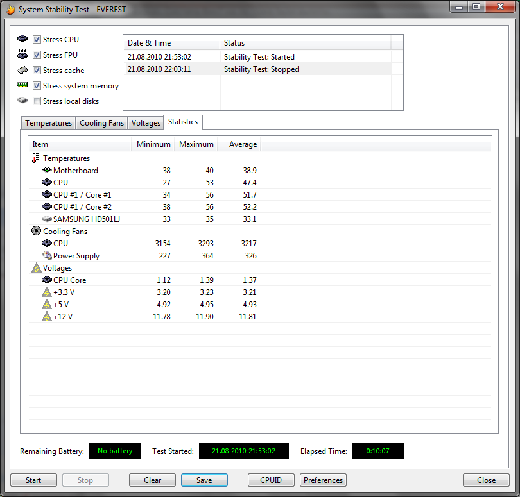520x497 pixels.
Task: Click the Motherboard row icon
Action: pyautogui.click(x=46, y=171)
